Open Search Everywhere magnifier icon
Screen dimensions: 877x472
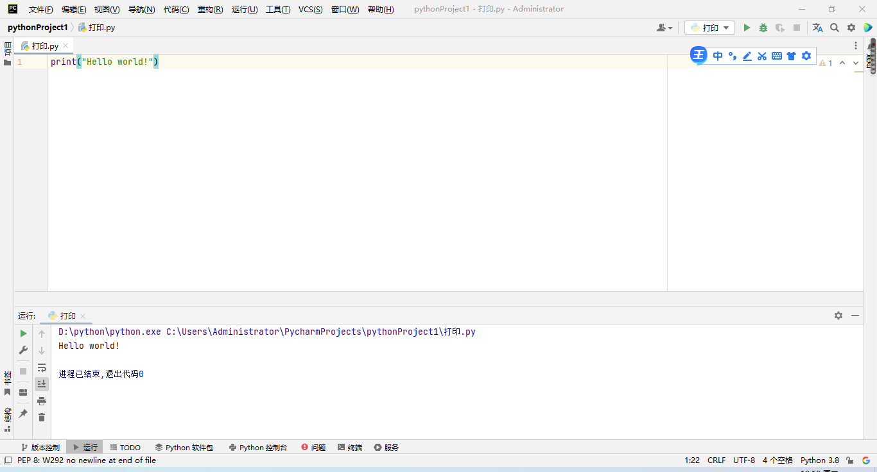(835, 28)
